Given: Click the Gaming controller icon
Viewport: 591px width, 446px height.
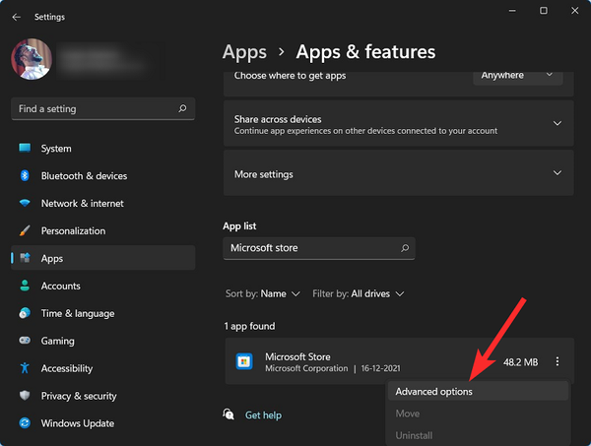Looking at the screenshot, I should click(x=25, y=341).
